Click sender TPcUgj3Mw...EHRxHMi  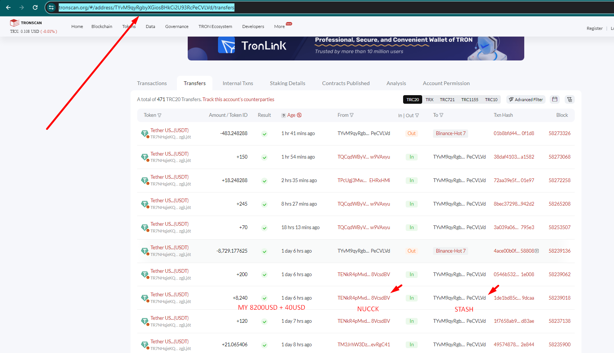tap(363, 181)
